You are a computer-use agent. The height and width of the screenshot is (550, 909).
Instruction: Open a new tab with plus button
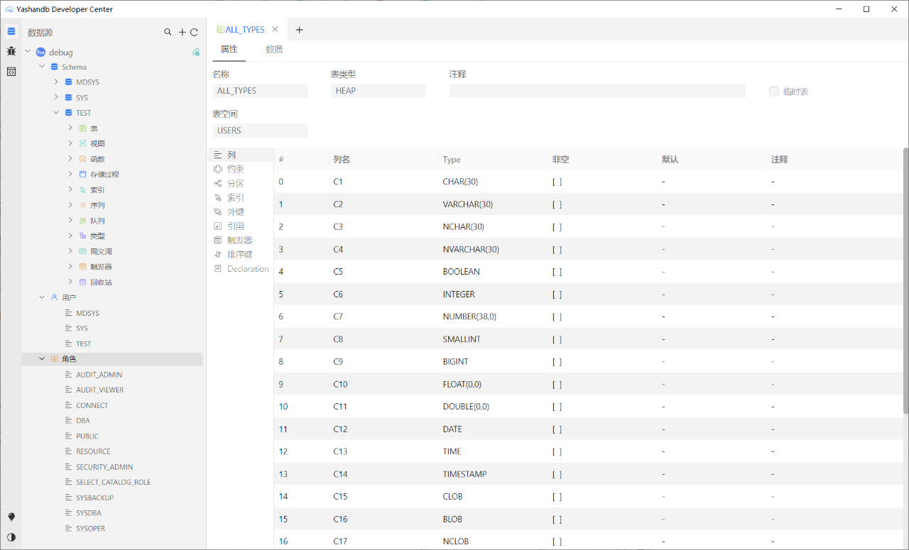click(299, 30)
